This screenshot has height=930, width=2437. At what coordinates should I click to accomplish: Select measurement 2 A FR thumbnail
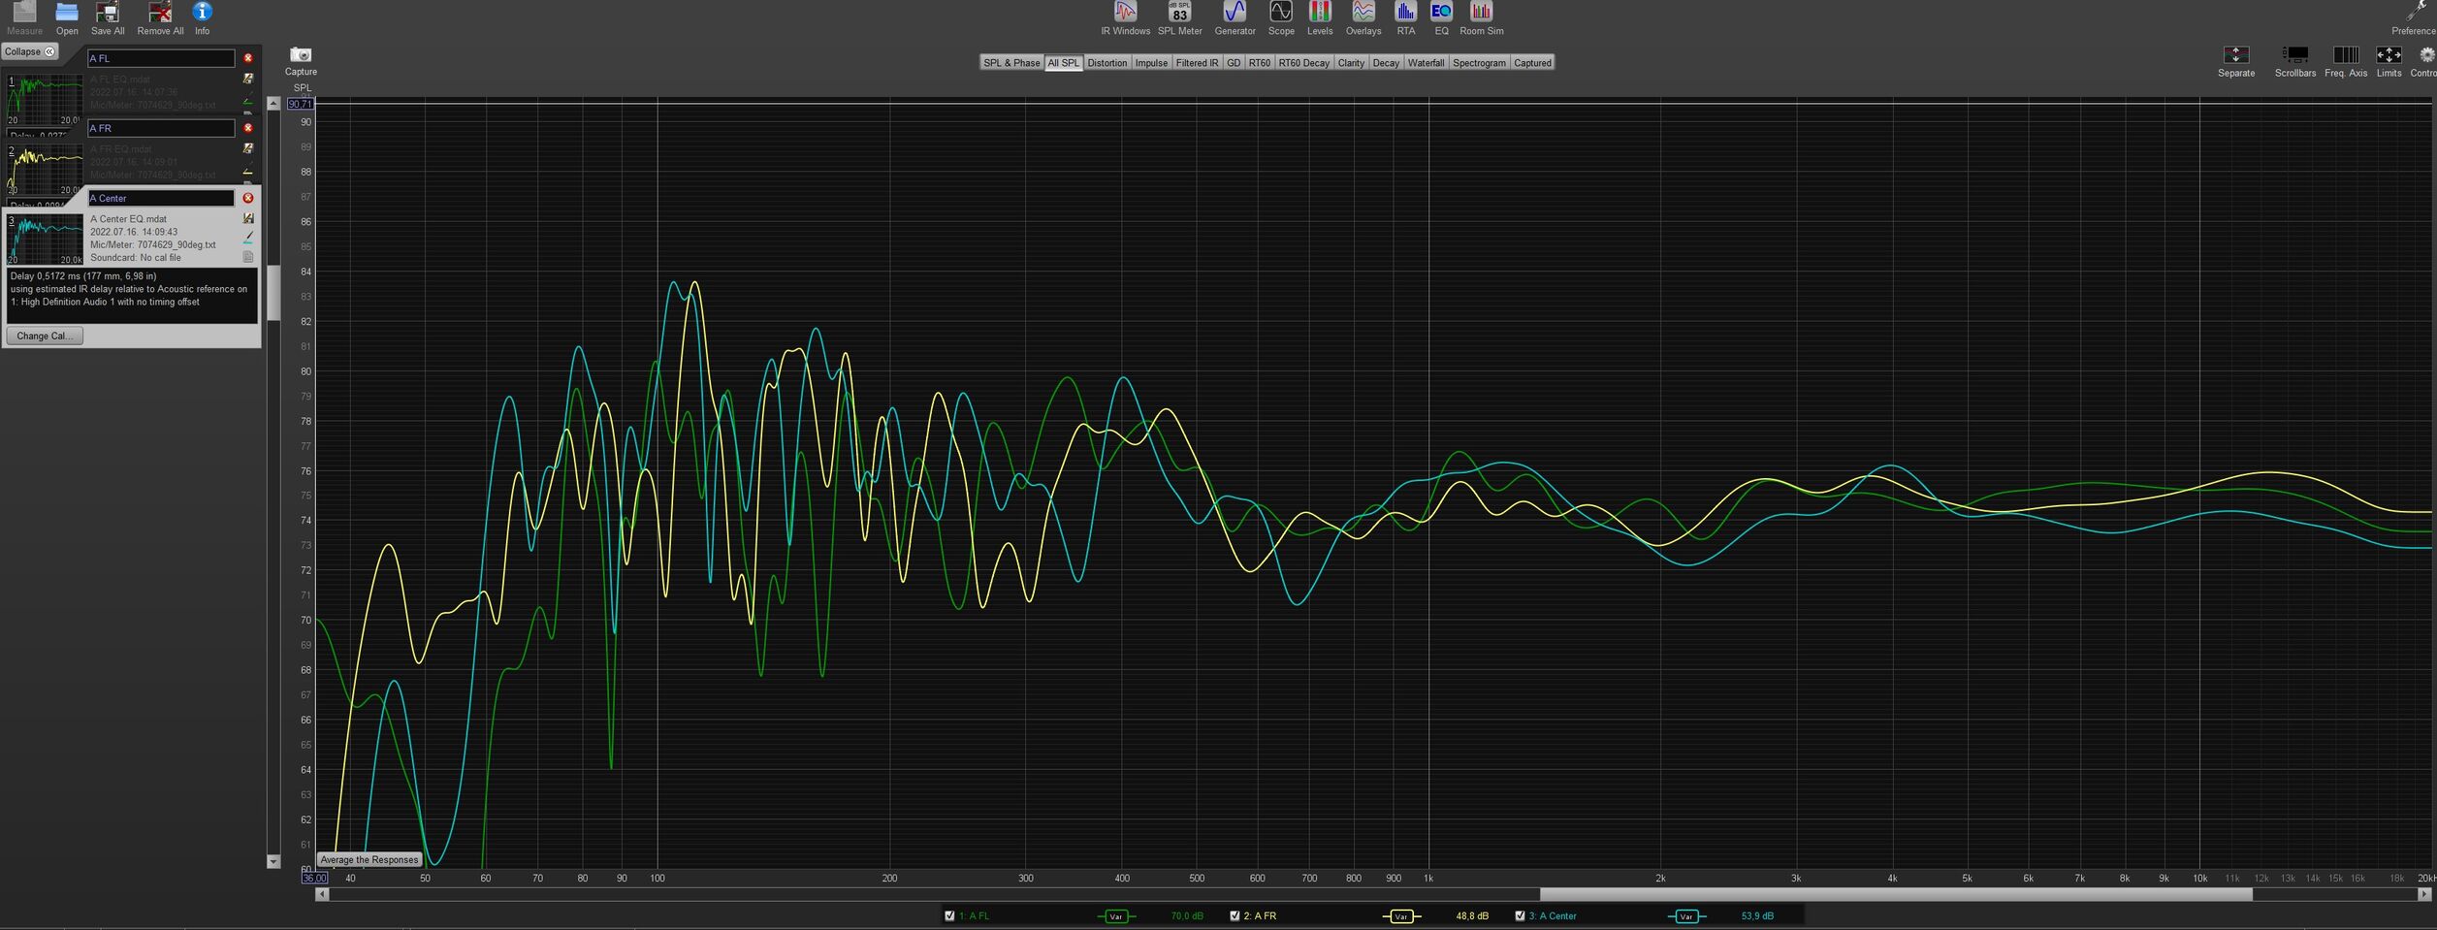coord(45,169)
